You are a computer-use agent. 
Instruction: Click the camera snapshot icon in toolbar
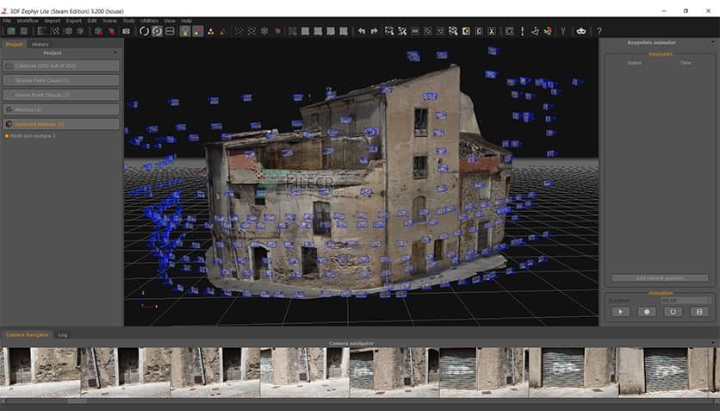pyautogui.click(x=127, y=31)
